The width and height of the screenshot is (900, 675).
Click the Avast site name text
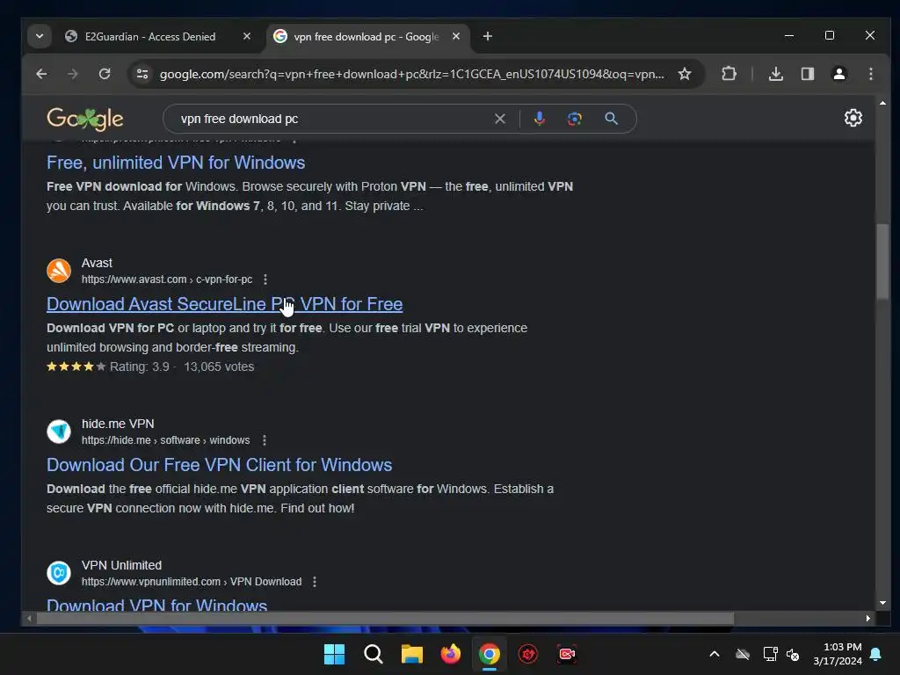[97, 263]
